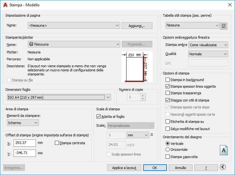
Task: Click the Anteprima... button
Action: tap(14, 168)
